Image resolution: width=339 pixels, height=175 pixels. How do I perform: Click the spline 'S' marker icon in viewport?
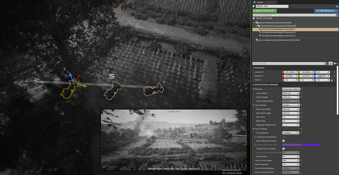pyautogui.click(x=112, y=76)
